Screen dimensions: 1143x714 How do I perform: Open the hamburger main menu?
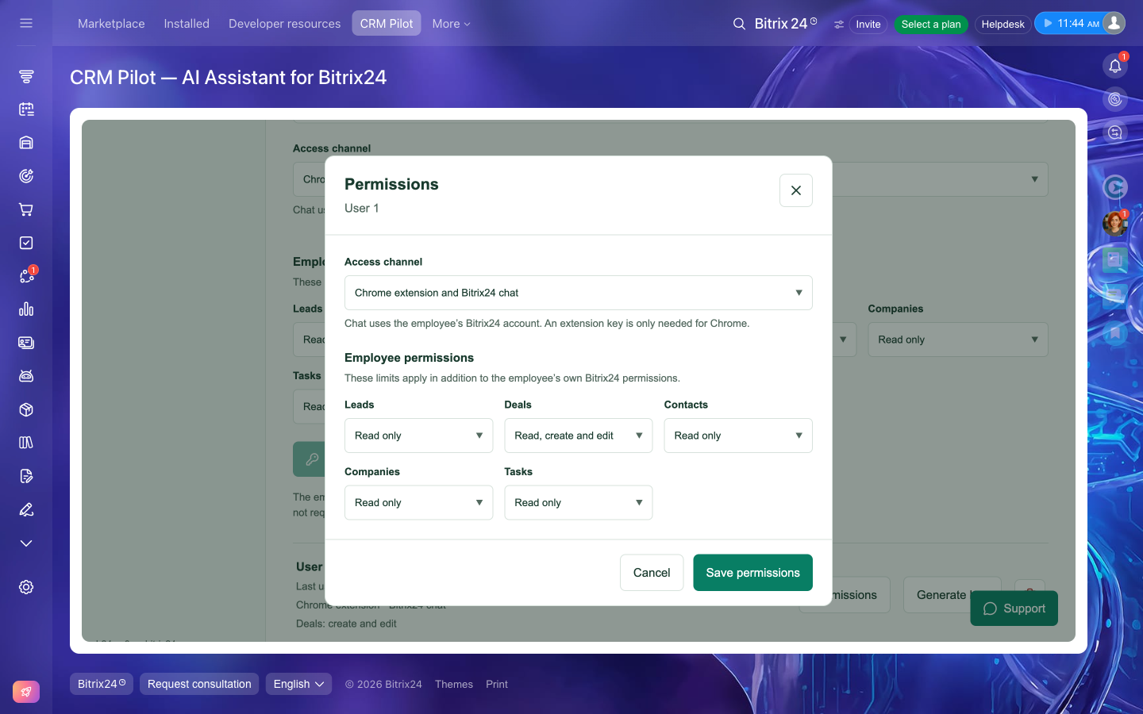(26, 23)
